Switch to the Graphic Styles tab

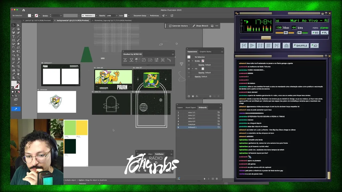point(205,52)
